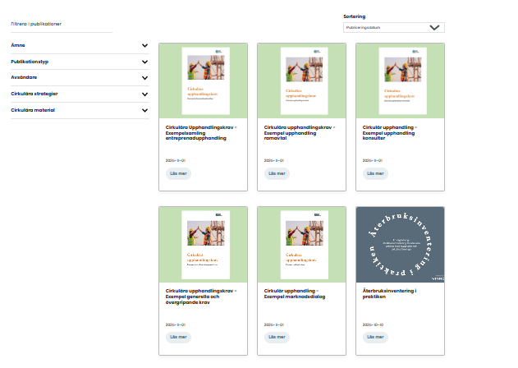
Task: Open the Exempel upphandling konsulter title link
Action: click(390, 133)
